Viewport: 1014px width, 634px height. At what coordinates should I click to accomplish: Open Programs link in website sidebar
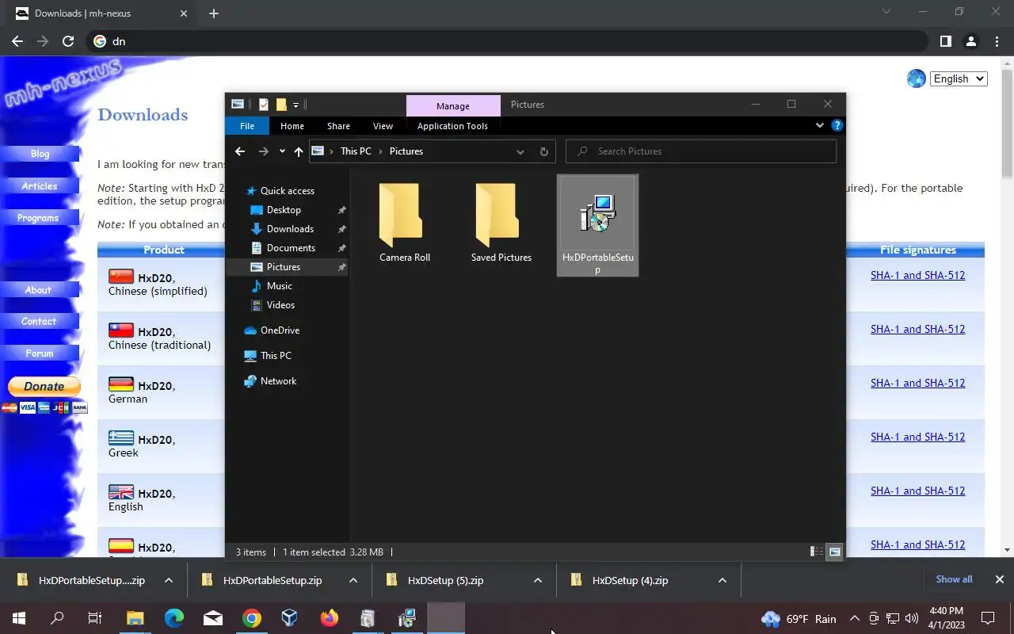click(38, 218)
